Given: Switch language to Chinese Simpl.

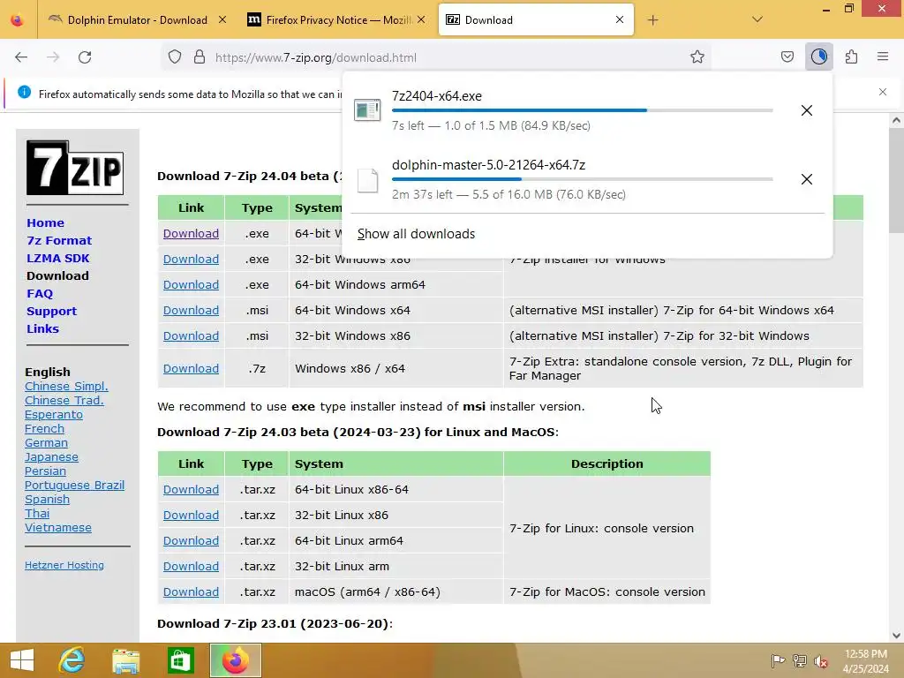Looking at the screenshot, I should (x=66, y=387).
